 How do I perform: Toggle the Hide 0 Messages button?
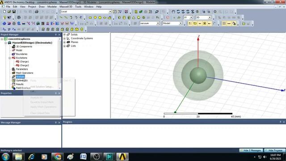click(251, 150)
